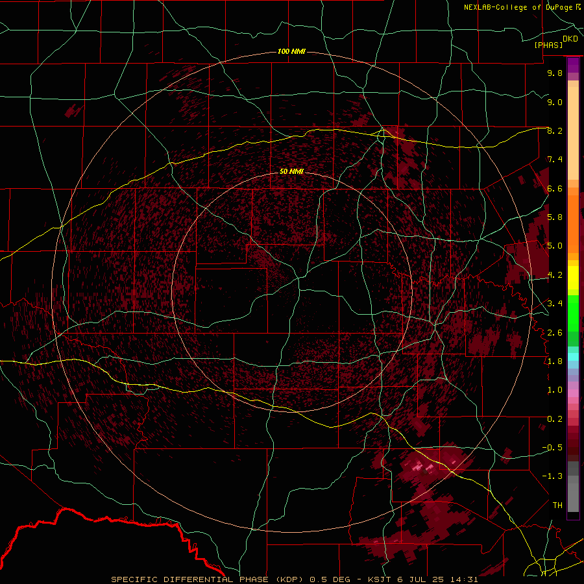Click the TH label at legend bottom
Viewport: 584px width, 584px height.
[x=557, y=505]
